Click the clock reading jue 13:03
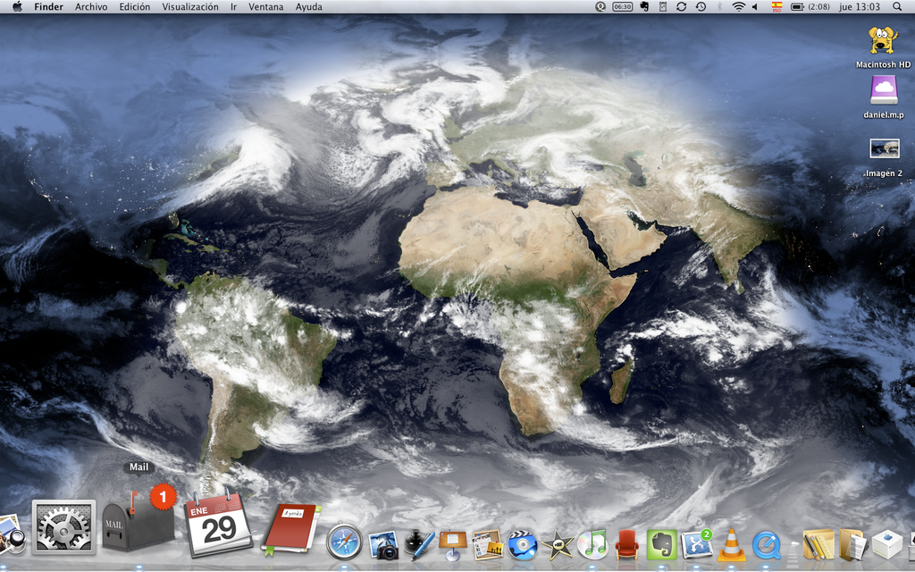Viewport: 915px width, 572px height. coord(860,7)
